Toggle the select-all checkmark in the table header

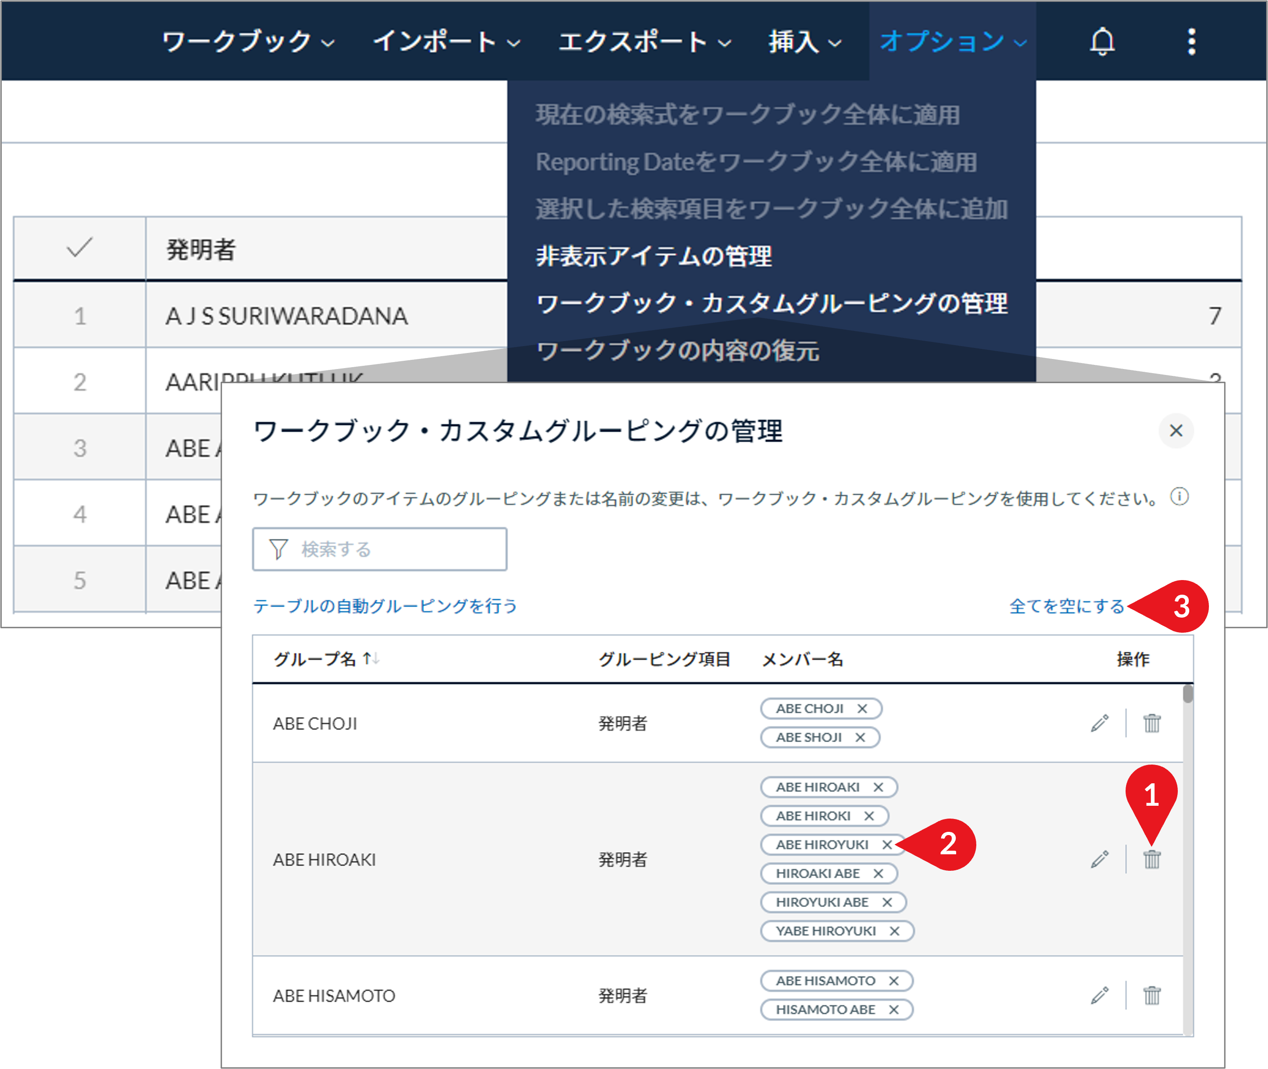pyautogui.click(x=79, y=247)
